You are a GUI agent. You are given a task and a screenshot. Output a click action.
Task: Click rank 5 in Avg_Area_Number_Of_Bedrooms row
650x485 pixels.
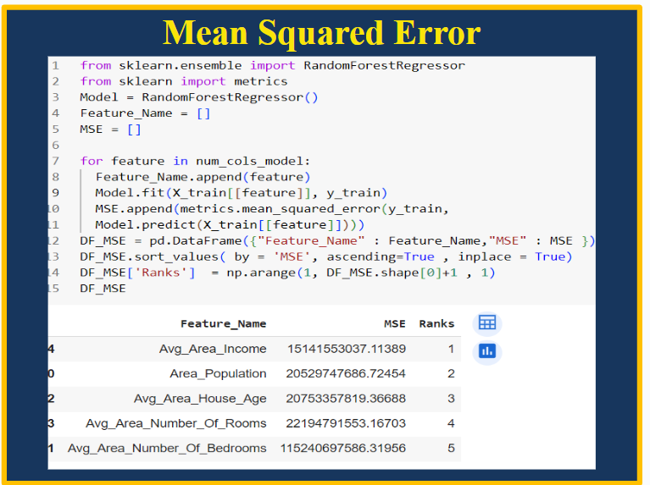(x=451, y=448)
